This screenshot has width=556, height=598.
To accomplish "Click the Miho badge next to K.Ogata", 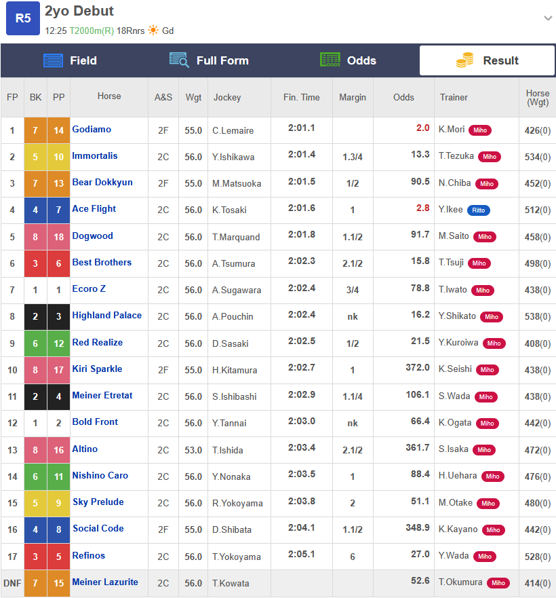I will pos(487,424).
